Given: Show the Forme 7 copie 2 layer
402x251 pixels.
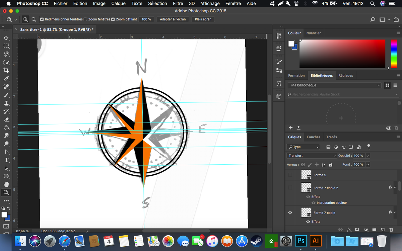Looking at the screenshot, I should pos(290,187).
